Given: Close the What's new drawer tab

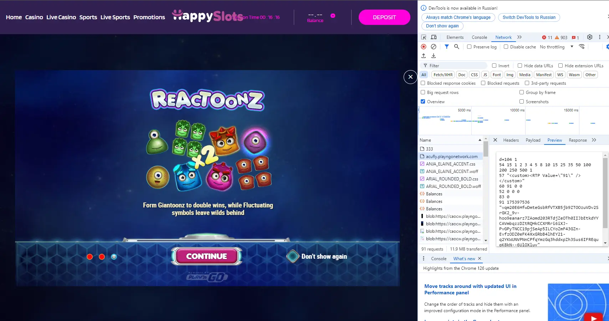Looking at the screenshot, I should (x=480, y=258).
